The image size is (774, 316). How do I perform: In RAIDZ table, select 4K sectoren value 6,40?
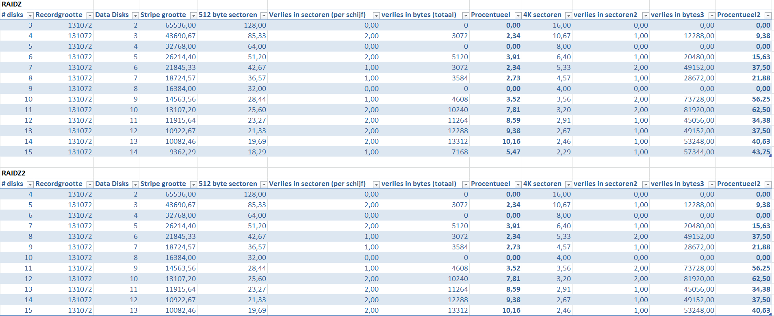pos(547,57)
